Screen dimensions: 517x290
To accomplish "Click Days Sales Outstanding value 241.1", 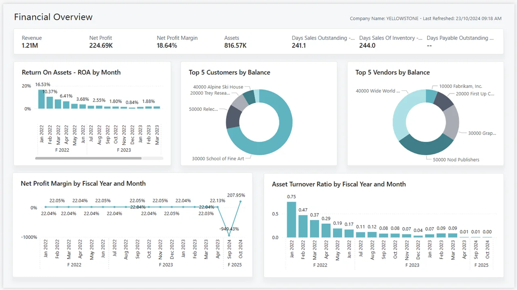I will (299, 46).
